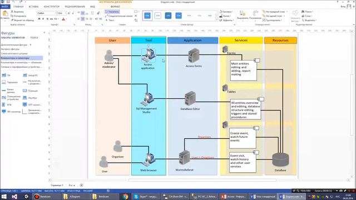Switch to the Review (Рецензирование) tab
The image size is (356, 200).
(x=75, y=7)
